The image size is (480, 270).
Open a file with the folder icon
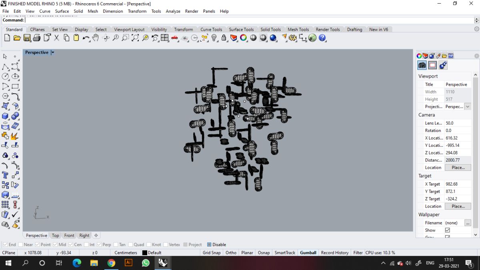[17, 38]
